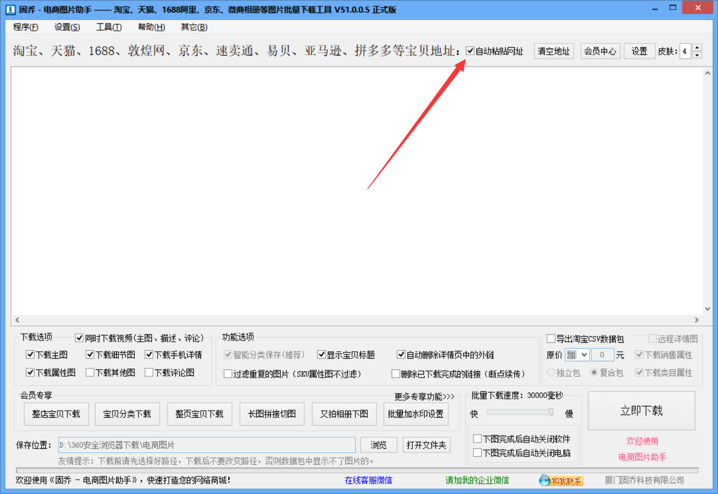Image resolution: width=718 pixels, height=494 pixels.
Task: Toggle the 自动粘贴网址 checkbox
Action: (x=470, y=51)
